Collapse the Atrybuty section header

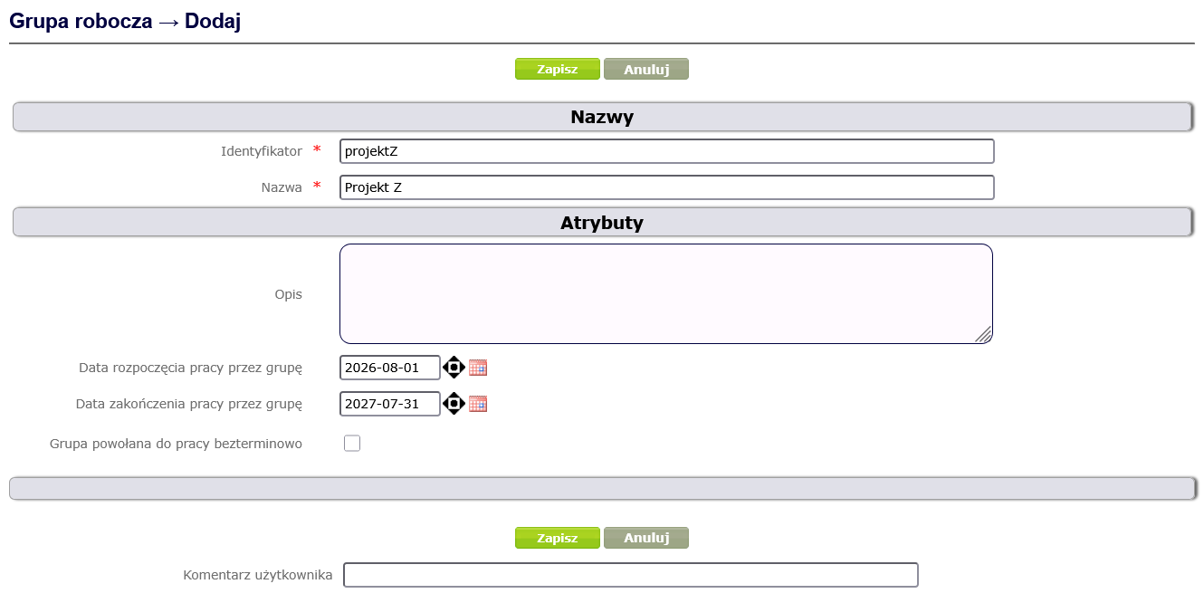click(602, 223)
